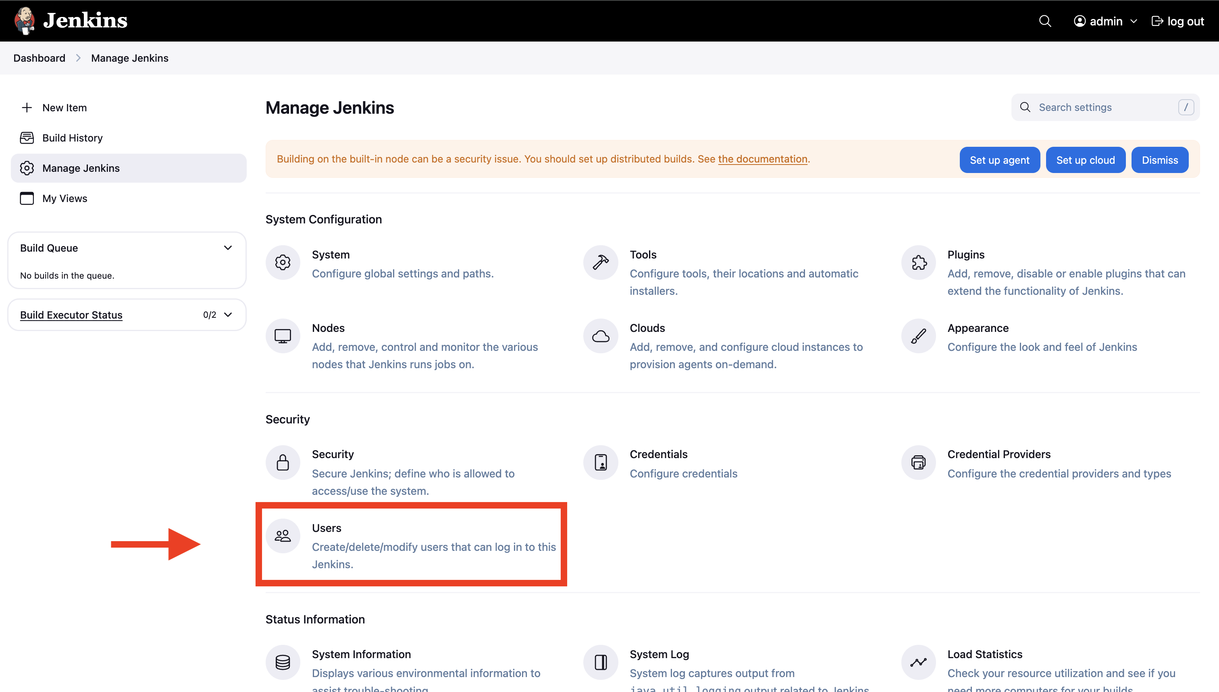Click the Jenkins butler logo

(24, 21)
